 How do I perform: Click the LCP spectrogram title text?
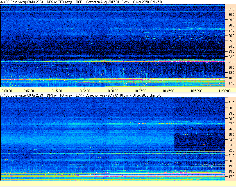pyautogui.click(x=81, y=95)
